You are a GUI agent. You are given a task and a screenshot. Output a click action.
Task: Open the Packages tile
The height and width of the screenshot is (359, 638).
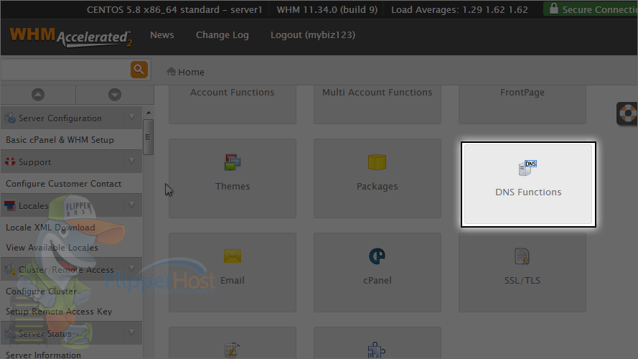[377, 178]
